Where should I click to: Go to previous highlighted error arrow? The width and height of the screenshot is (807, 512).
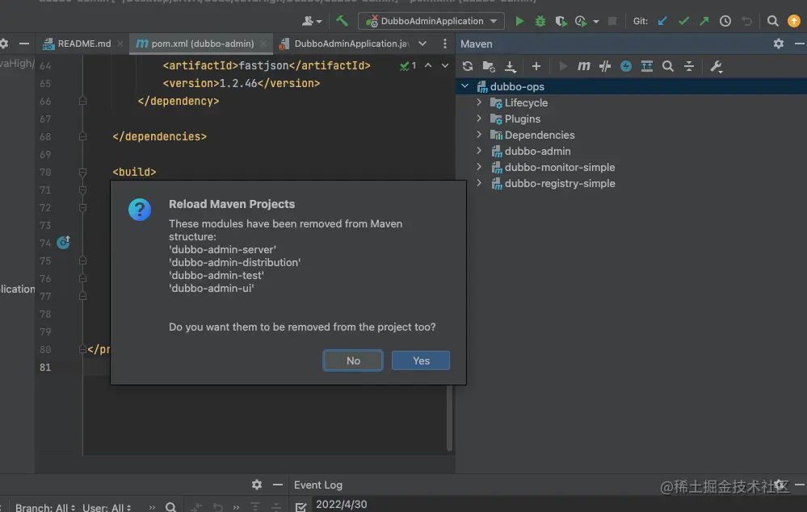[428, 65]
